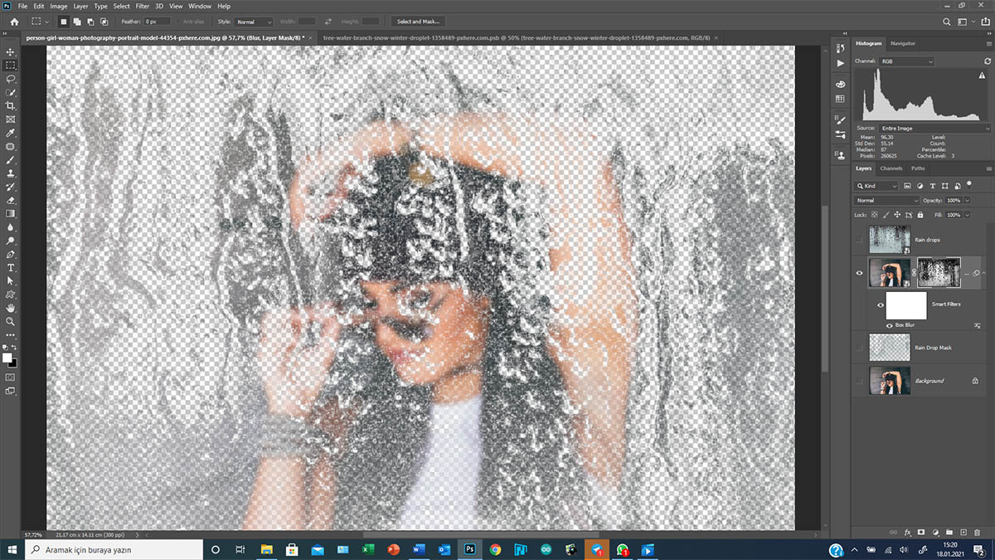This screenshot has height=560, width=995.
Task: Select the Move tool
Action: pos(11,51)
